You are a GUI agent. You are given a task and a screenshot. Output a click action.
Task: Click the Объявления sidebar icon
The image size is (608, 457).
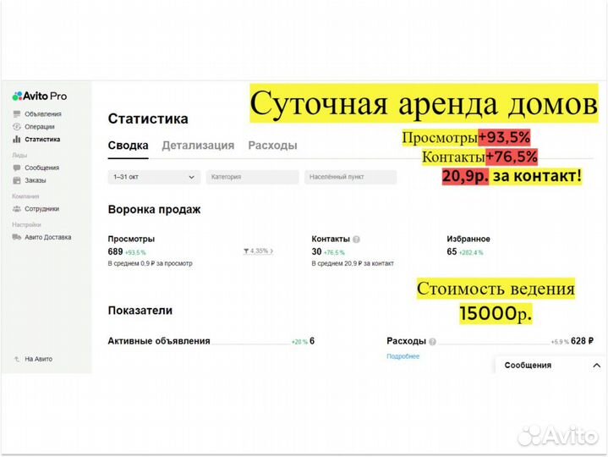pyautogui.click(x=17, y=113)
